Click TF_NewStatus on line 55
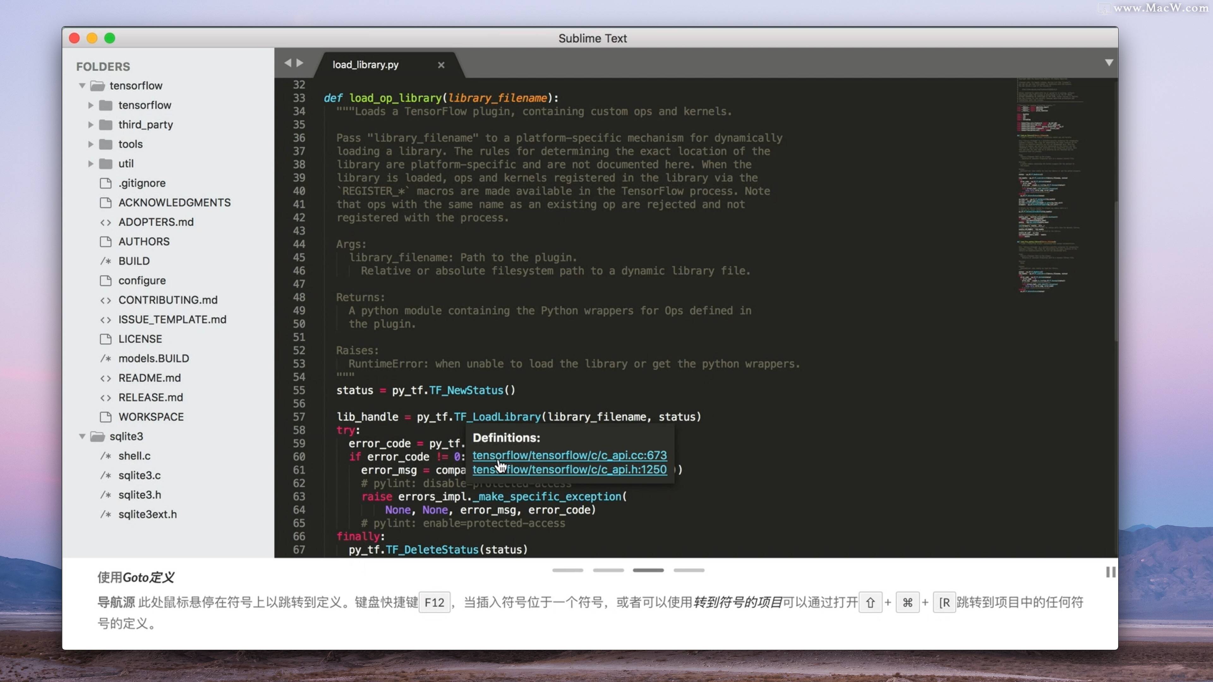 466,390
